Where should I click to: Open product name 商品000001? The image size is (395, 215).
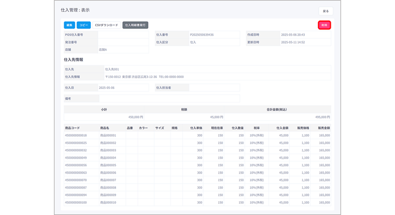click(108, 135)
